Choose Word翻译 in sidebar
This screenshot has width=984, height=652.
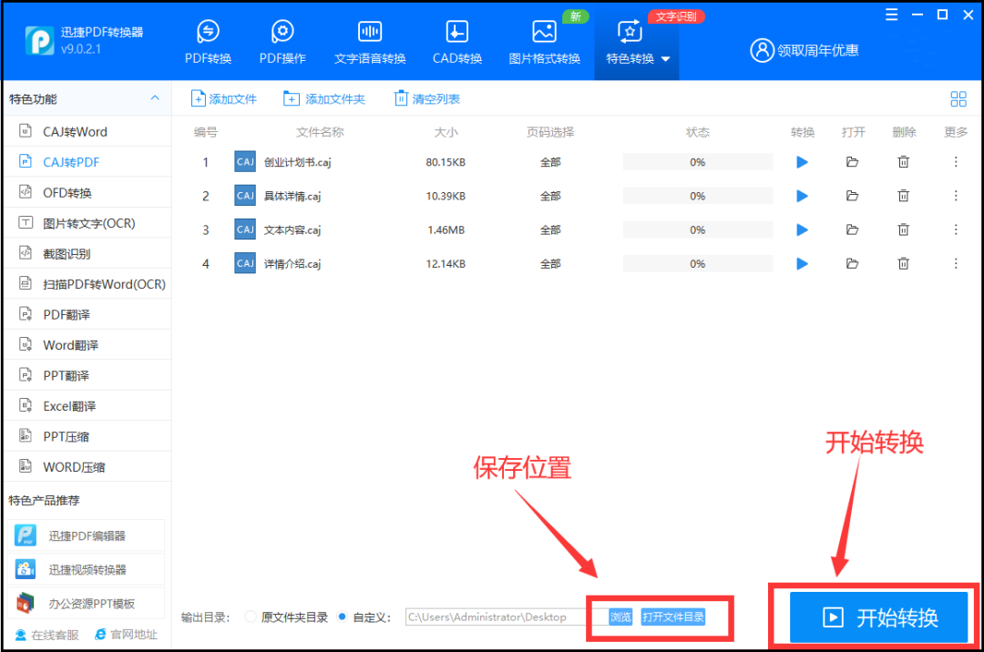pos(87,345)
